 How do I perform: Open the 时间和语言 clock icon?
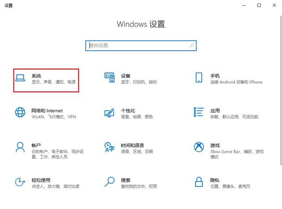click(110, 147)
